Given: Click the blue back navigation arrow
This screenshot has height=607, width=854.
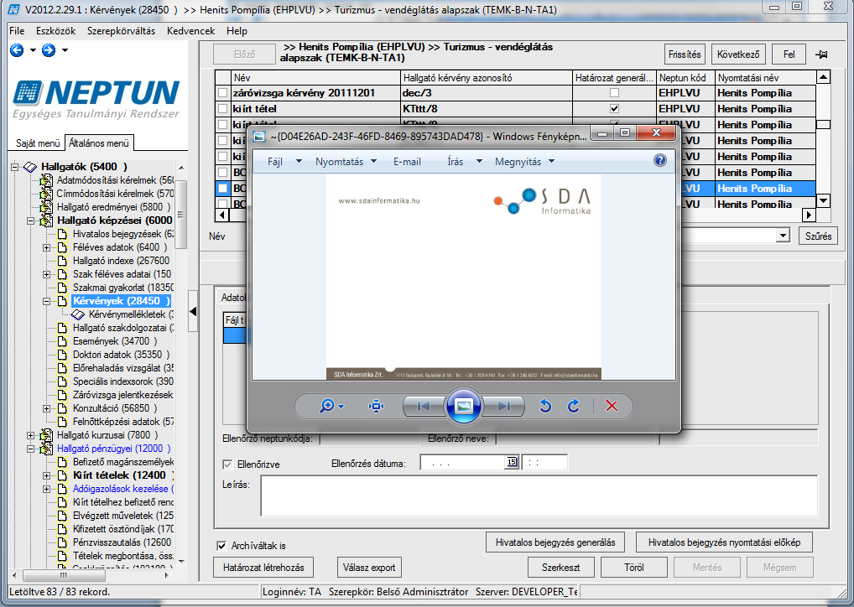Looking at the screenshot, I should (17, 50).
